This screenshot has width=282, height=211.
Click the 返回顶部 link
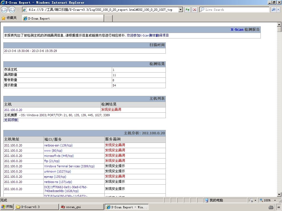point(11,120)
